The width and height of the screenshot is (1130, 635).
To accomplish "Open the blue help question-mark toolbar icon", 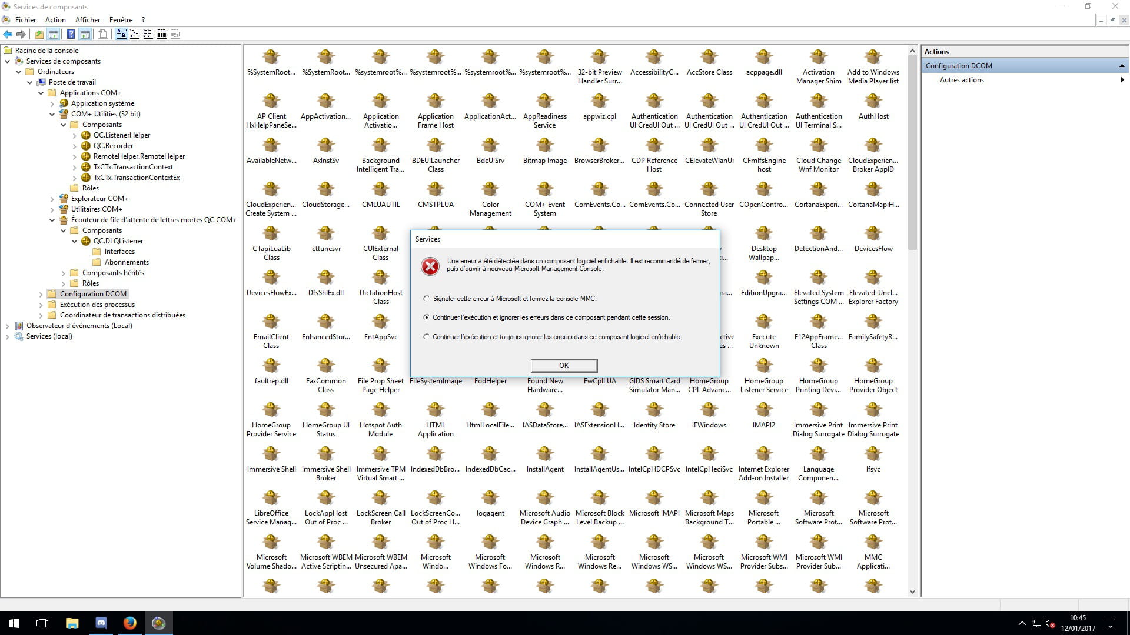I will (71, 34).
